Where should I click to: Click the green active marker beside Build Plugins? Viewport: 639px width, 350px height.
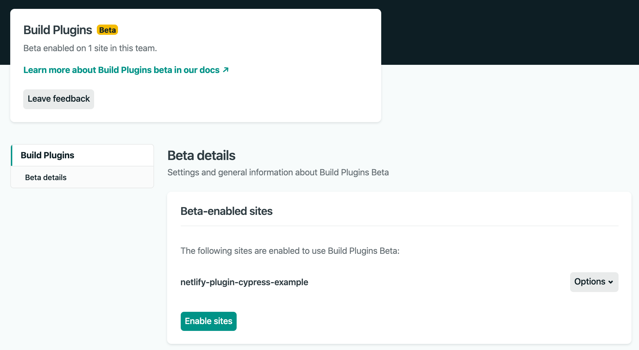coord(12,155)
